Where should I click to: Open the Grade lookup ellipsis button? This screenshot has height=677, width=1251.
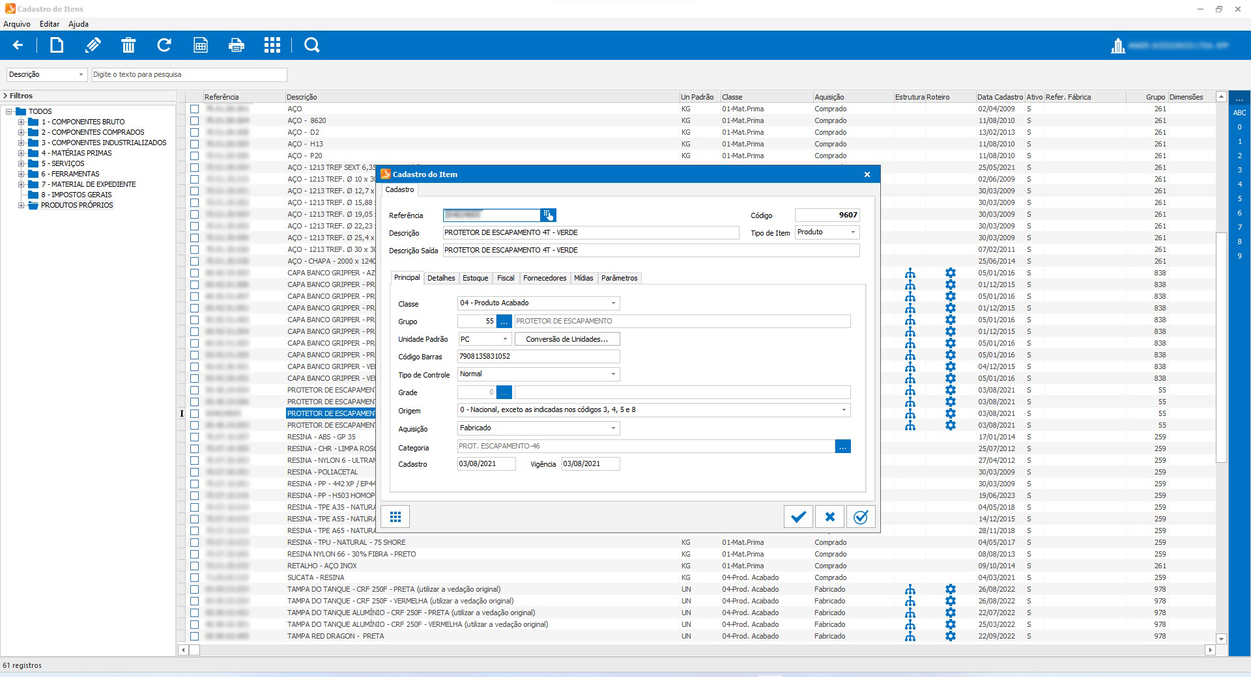coord(504,393)
